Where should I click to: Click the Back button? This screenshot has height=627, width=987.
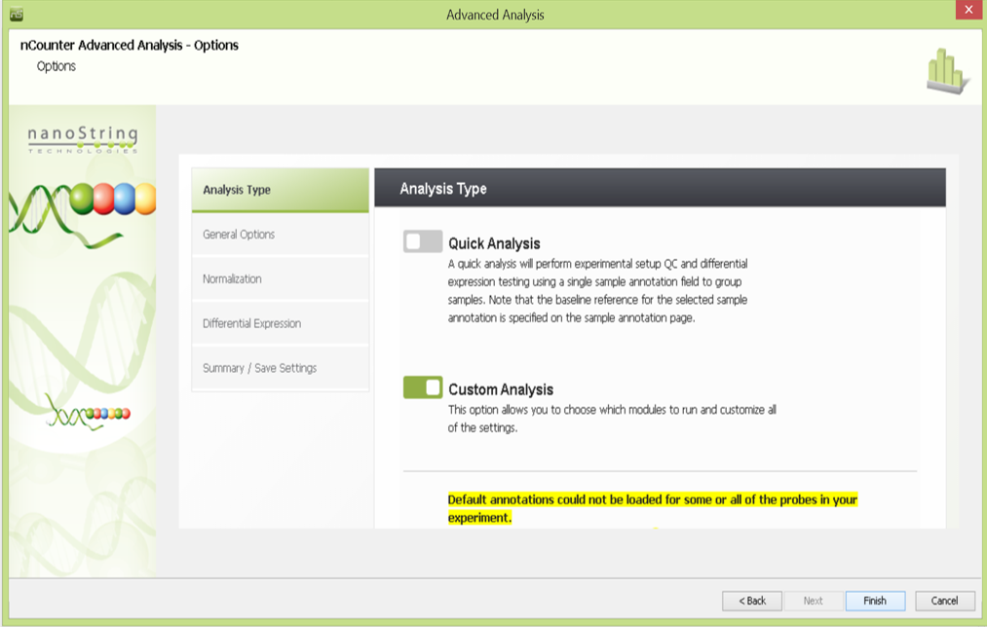[x=752, y=602]
